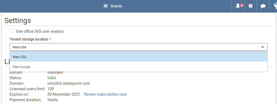
Task: Collapse the dropdown using the chevron arrow
Action: coord(263,47)
